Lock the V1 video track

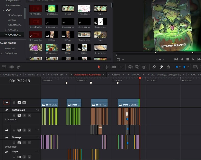point(14,103)
